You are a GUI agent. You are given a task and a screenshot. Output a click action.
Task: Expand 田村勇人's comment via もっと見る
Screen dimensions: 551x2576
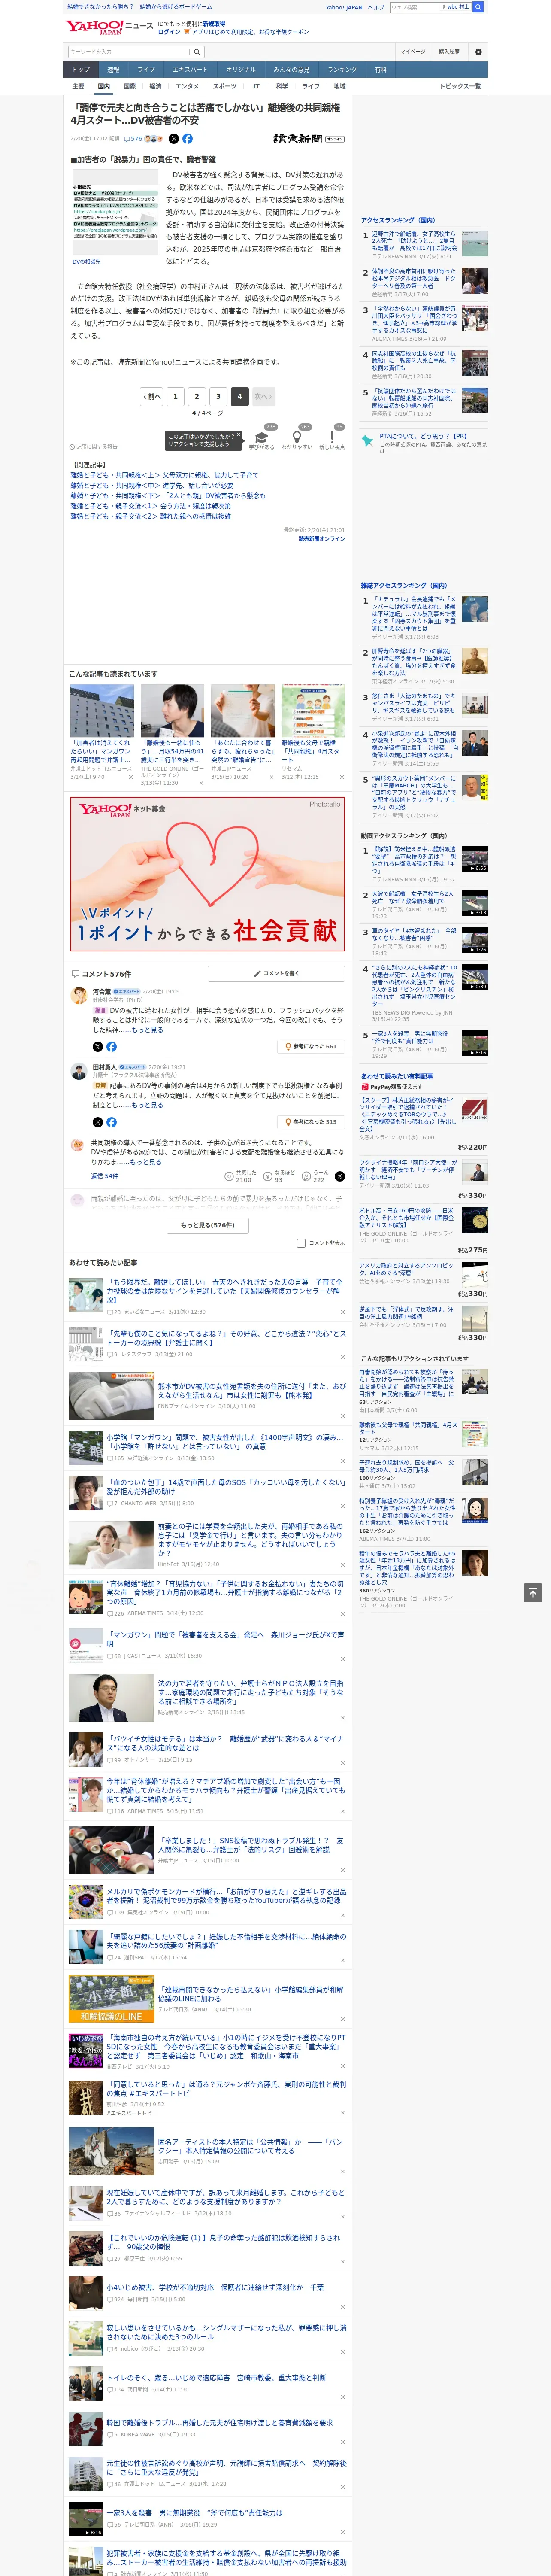(147, 1105)
